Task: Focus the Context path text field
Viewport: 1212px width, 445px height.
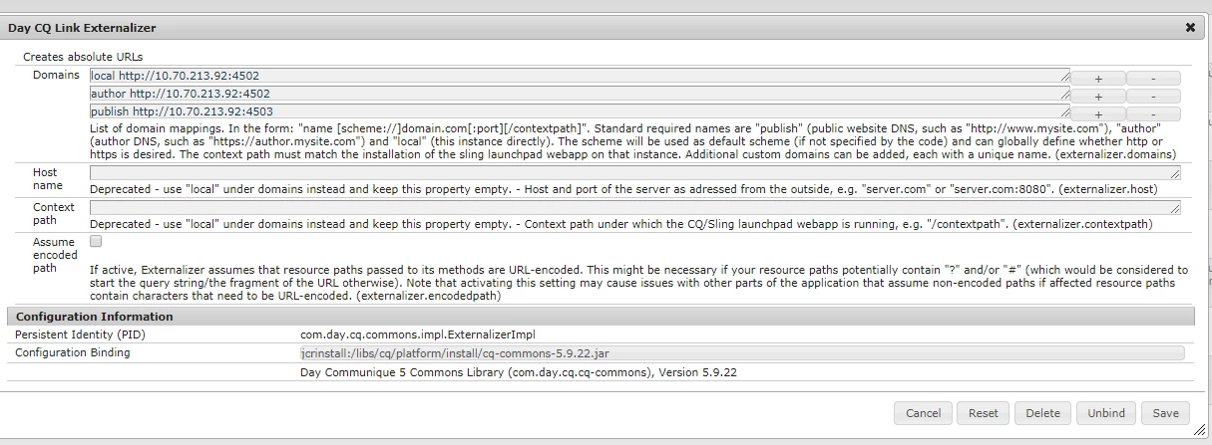Action: pyautogui.click(x=635, y=207)
